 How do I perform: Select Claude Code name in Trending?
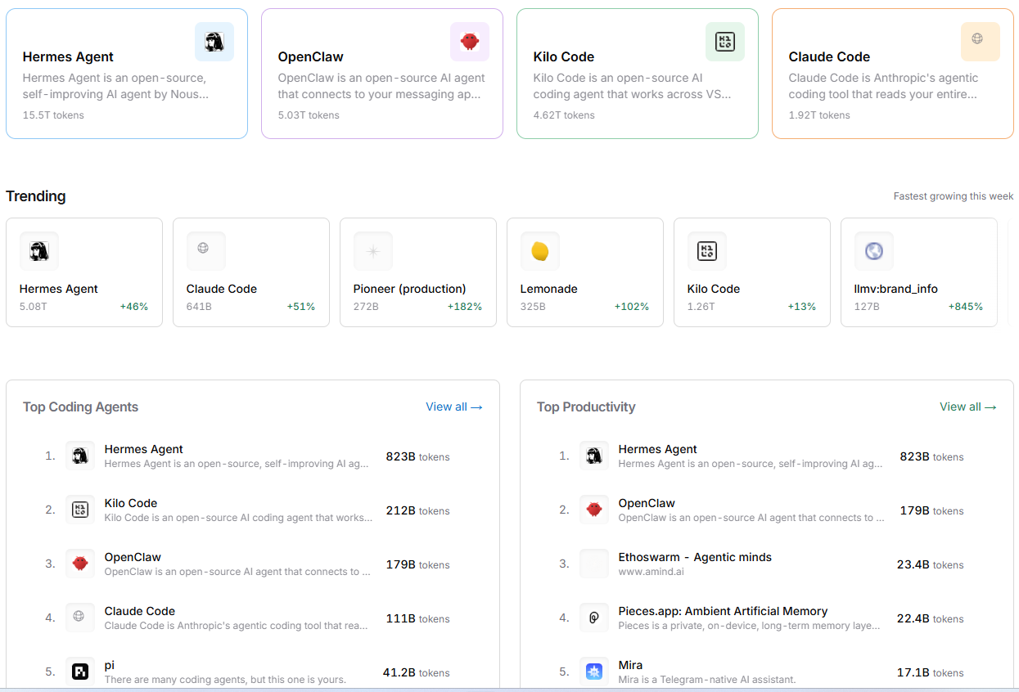[x=222, y=289]
